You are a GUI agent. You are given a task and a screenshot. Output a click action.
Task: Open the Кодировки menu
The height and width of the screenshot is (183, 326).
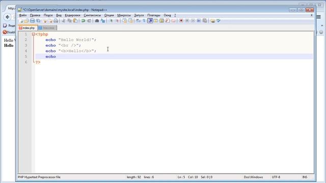(x=72, y=15)
